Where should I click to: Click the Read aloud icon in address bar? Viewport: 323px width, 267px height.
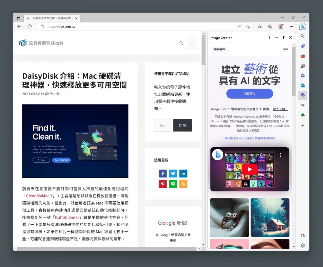pyautogui.click(x=239, y=26)
